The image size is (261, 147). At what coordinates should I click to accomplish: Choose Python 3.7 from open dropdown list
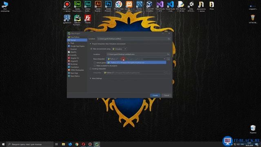coord(136,62)
